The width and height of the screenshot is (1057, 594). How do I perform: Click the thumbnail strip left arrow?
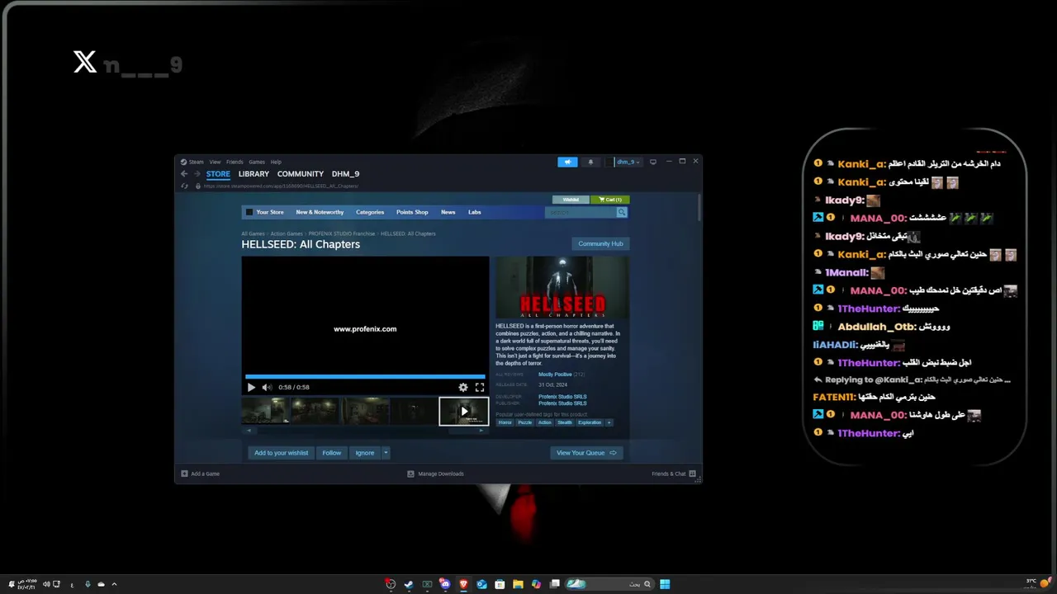(249, 431)
